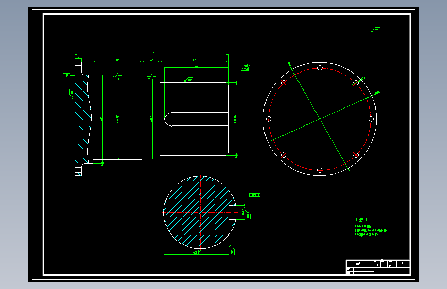Image resolution: width=447 pixels, height=289 pixels.
Task: Click the width dimension below the hatched cross-section
Action: [x=197, y=253]
